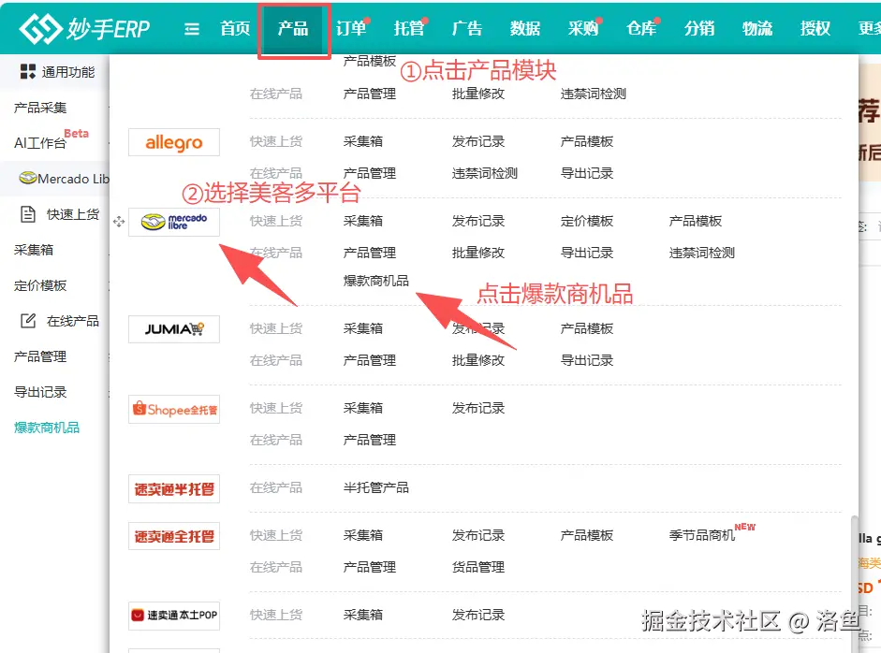Image resolution: width=881 pixels, height=653 pixels.
Task: Click 发布记录 in the allegro row
Action: (478, 141)
